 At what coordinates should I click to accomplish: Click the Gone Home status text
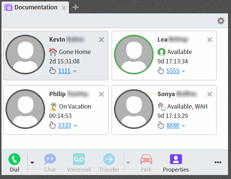(x=75, y=52)
